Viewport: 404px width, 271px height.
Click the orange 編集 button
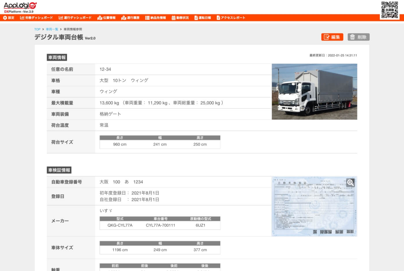tap(332, 37)
